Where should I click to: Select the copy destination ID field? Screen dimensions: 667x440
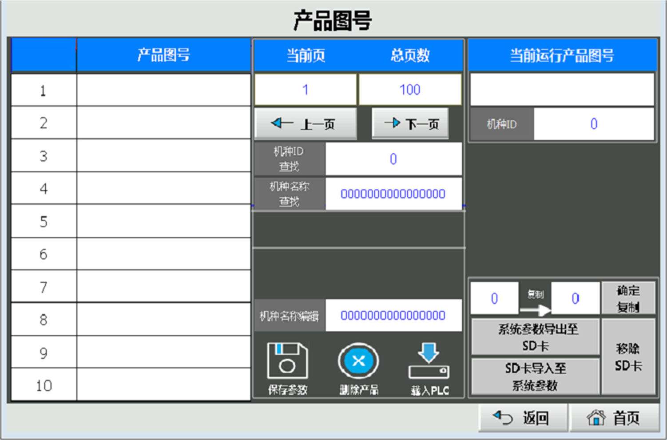tap(576, 298)
